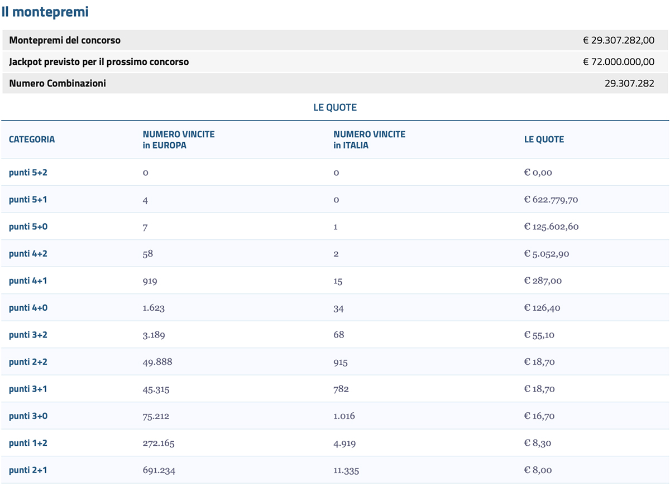The image size is (670, 487).
Task: Click the 'punti 4+2' category label
Action: (28, 254)
